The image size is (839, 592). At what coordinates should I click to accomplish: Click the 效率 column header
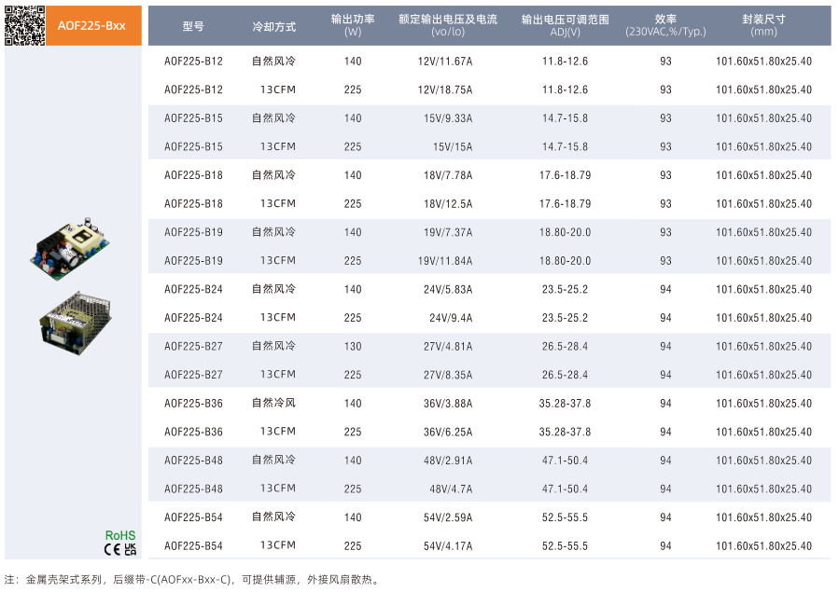coord(665,25)
